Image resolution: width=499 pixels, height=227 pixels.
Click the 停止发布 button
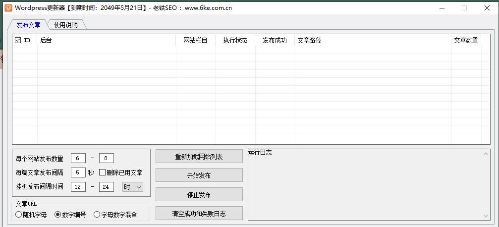(x=199, y=194)
